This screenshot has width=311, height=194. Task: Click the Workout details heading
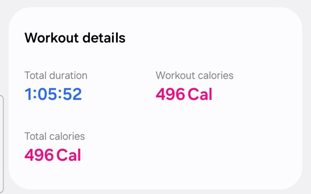(x=75, y=38)
